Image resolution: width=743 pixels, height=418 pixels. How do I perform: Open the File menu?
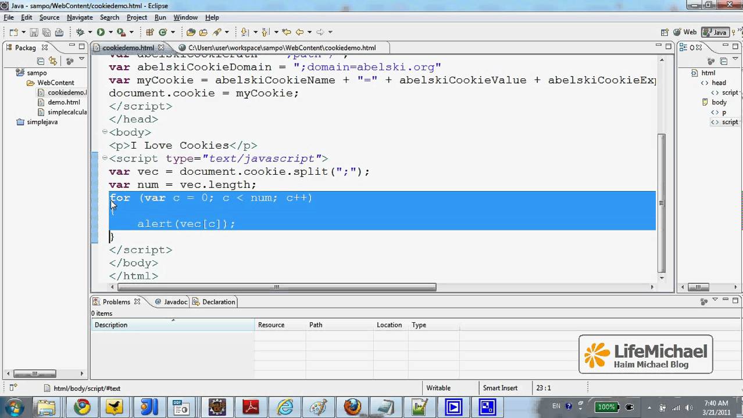pos(9,17)
